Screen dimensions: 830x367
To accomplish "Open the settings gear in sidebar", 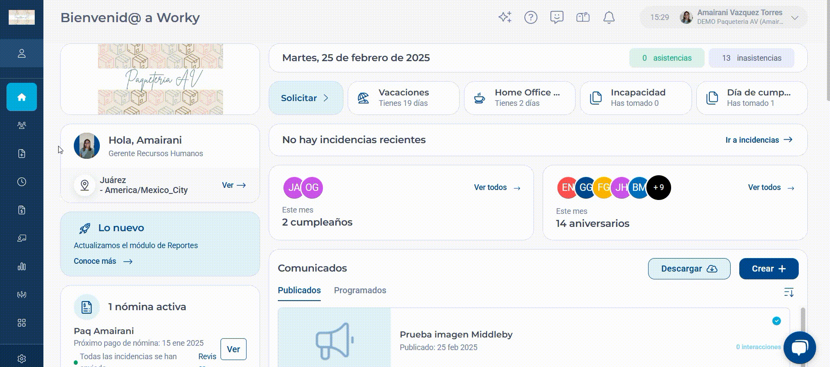I will 22,359.
